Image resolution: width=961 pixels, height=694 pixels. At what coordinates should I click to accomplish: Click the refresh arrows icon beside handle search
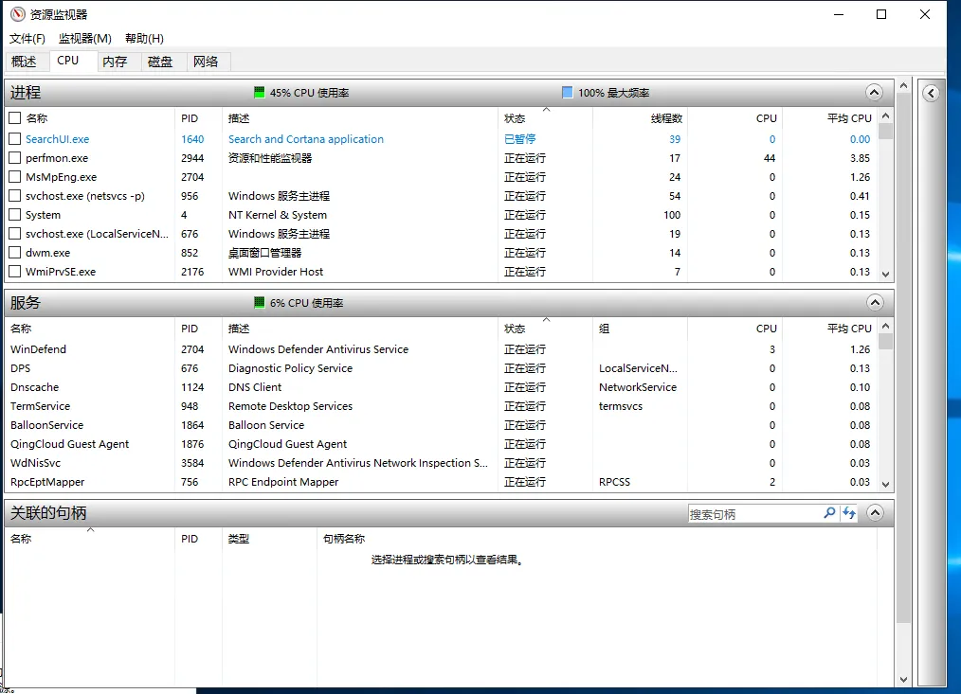[848, 513]
